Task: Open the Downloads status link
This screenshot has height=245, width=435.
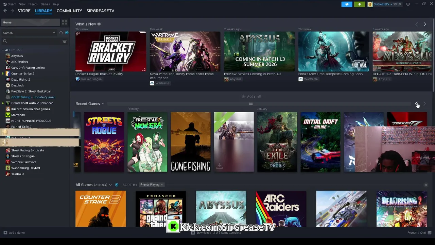Action: click(x=216, y=233)
